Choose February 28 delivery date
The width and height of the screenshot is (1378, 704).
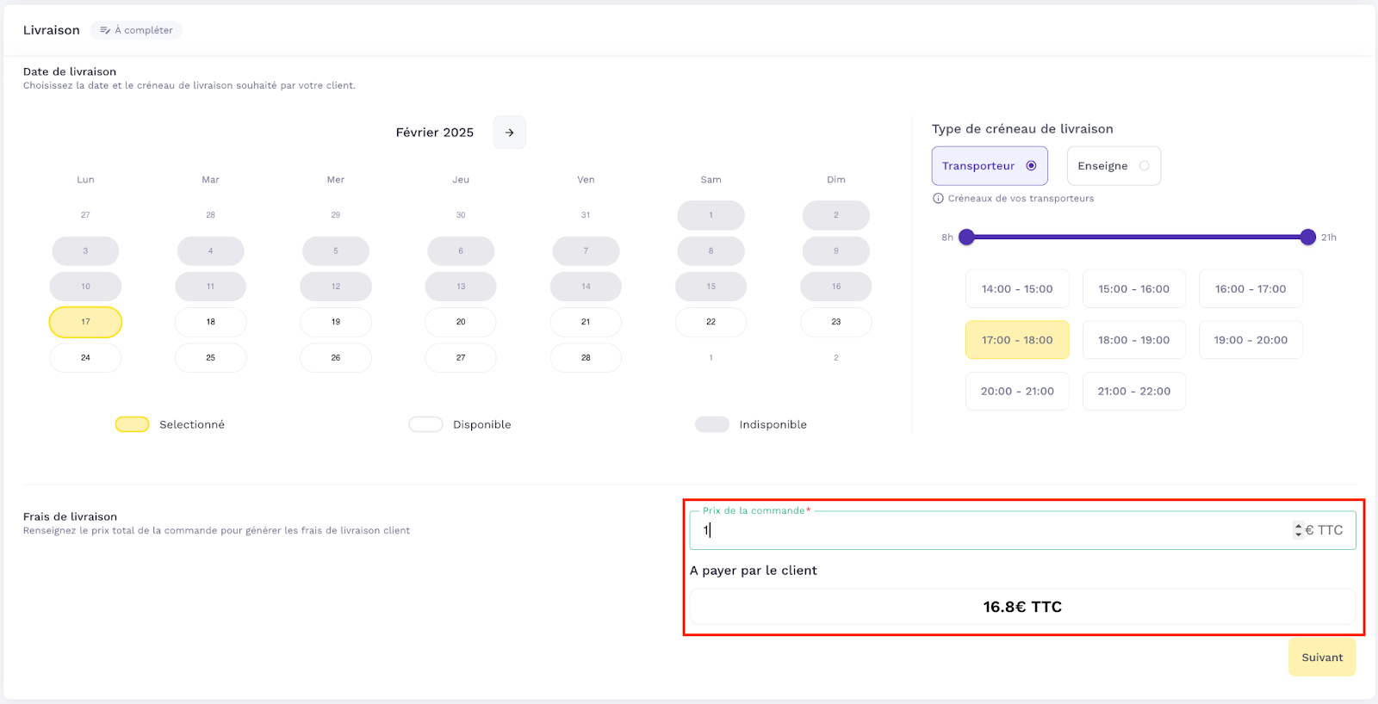pyautogui.click(x=586, y=358)
